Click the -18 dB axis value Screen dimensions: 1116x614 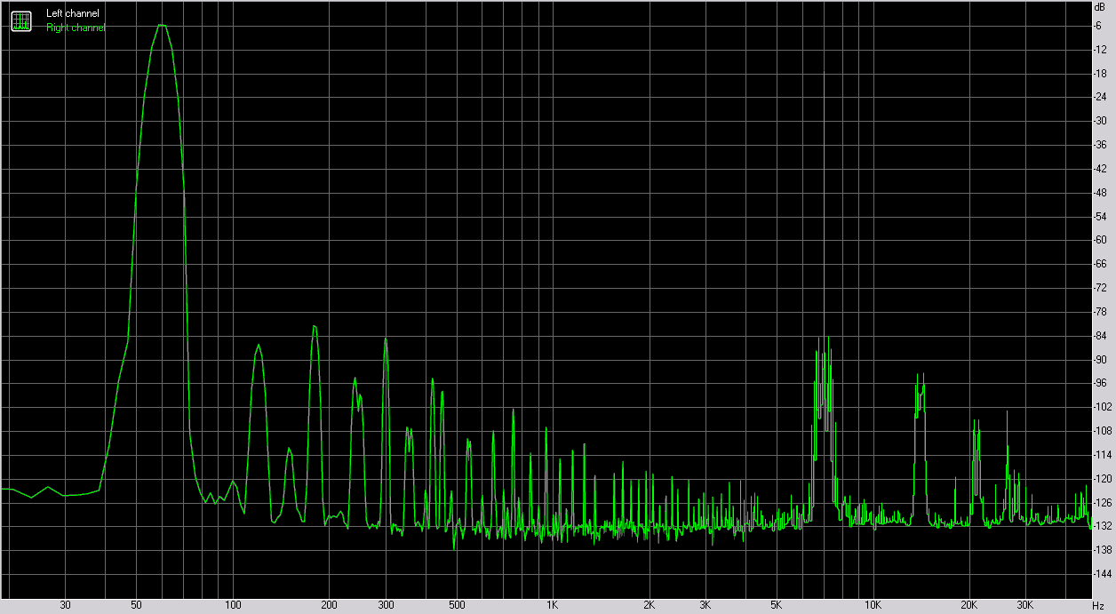[x=1102, y=73]
